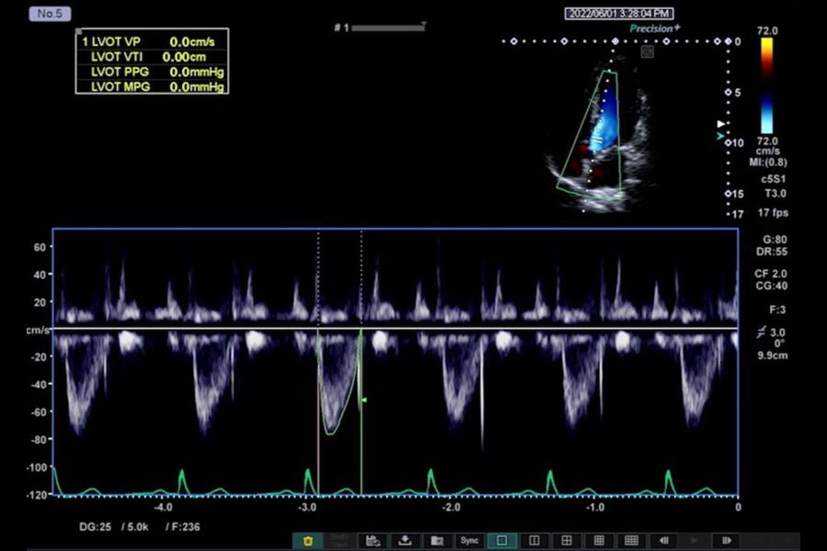Open the folder browse icon
Screen dimensions: 827x551
click(x=437, y=541)
